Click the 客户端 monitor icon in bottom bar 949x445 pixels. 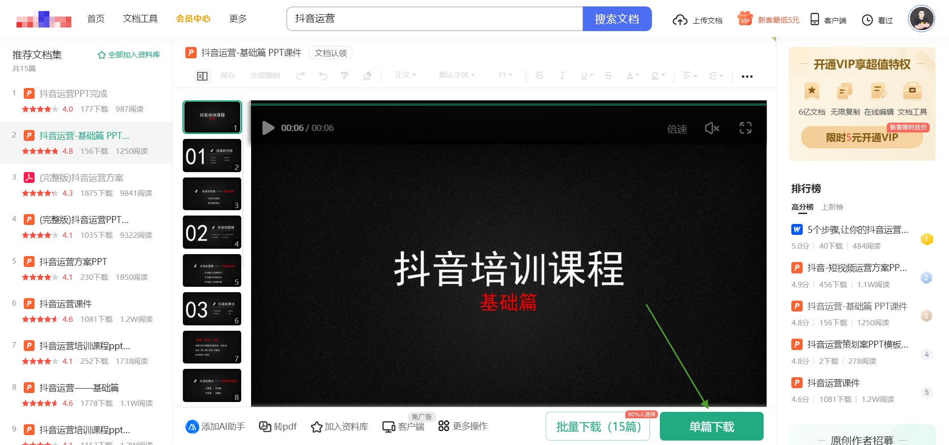(x=388, y=427)
